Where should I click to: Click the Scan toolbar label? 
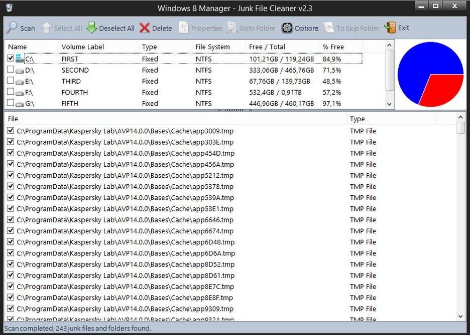coord(28,29)
